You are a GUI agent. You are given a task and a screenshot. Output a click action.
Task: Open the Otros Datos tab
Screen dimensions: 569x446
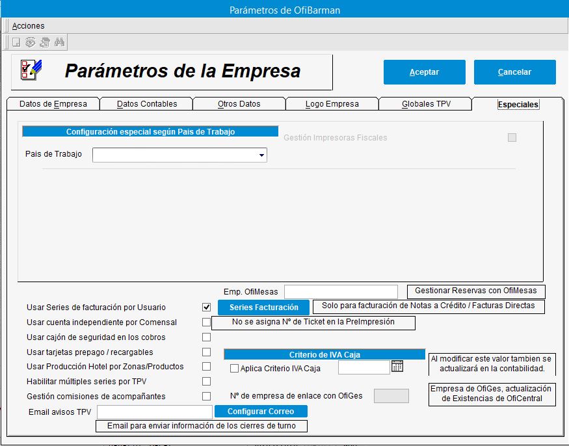click(x=239, y=104)
